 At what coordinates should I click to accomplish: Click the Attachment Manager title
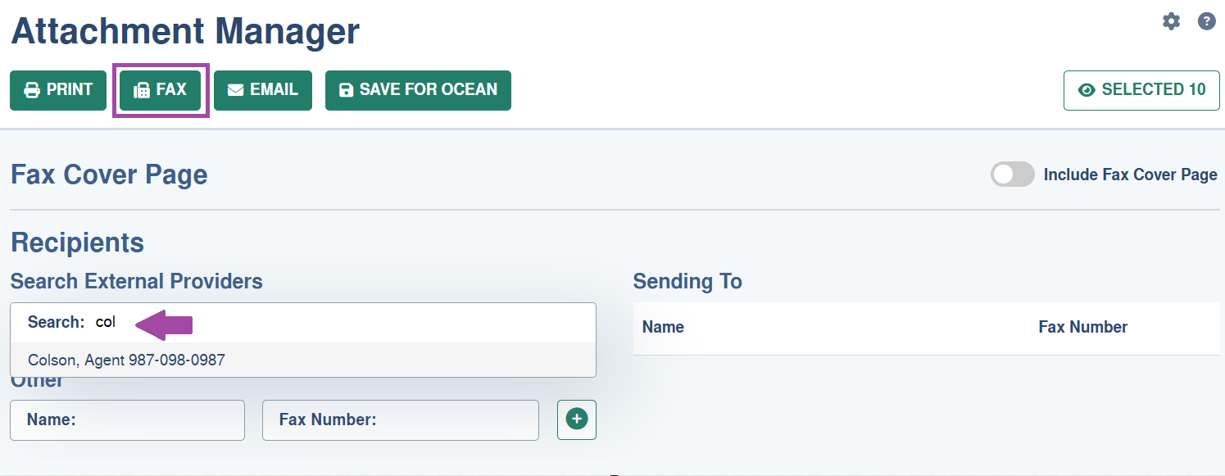[185, 32]
